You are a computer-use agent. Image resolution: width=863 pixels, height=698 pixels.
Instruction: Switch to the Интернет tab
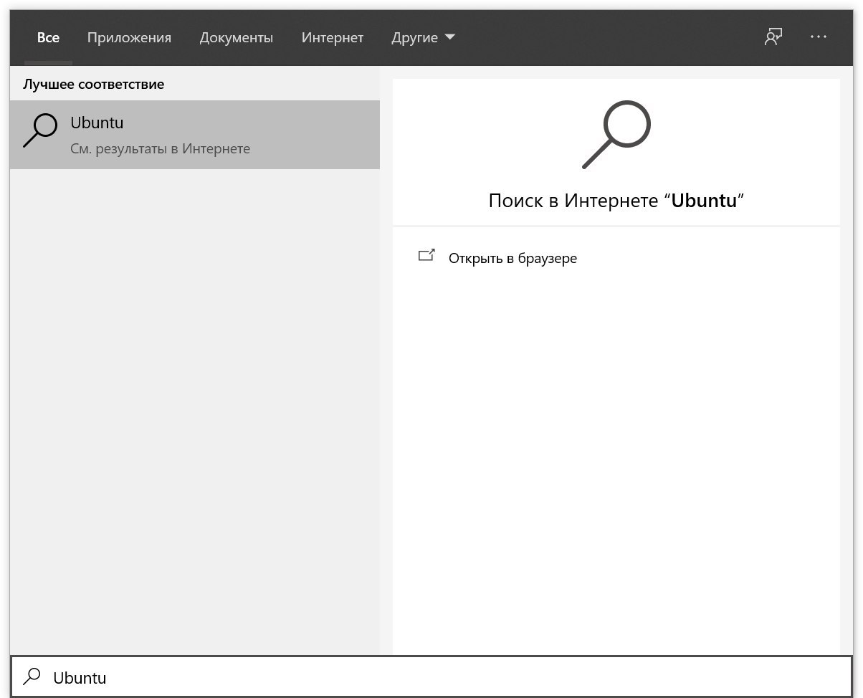333,38
